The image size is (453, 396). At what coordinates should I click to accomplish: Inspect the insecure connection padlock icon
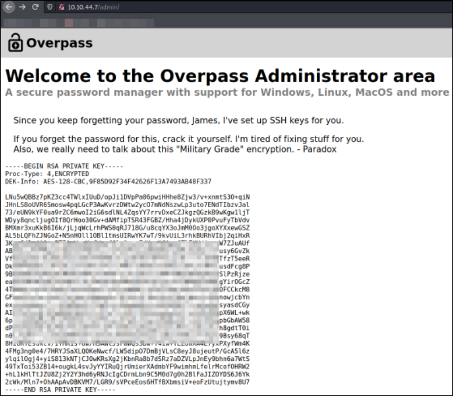click(61, 7)
